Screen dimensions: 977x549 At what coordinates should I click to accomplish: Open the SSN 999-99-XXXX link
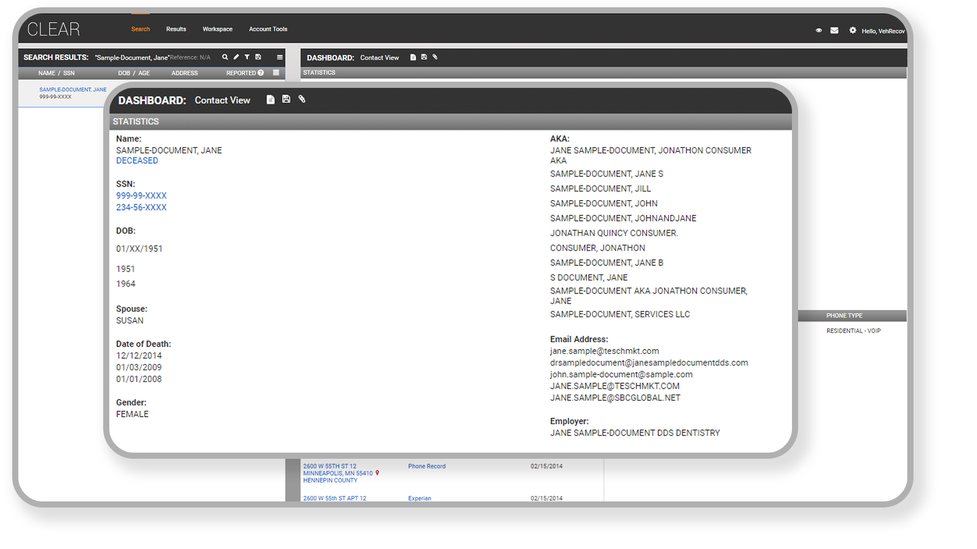point(141,196)
